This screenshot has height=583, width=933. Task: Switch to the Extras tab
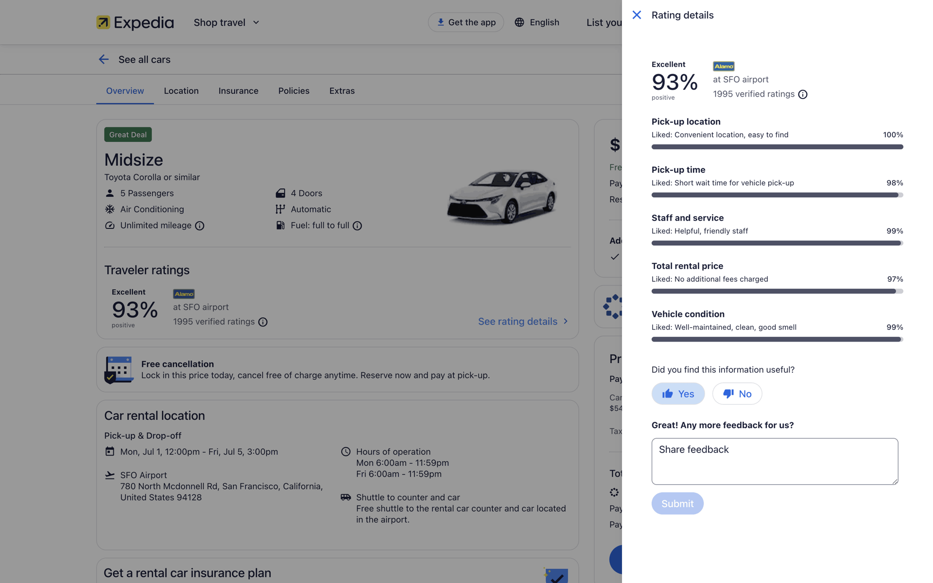(342, 91)
